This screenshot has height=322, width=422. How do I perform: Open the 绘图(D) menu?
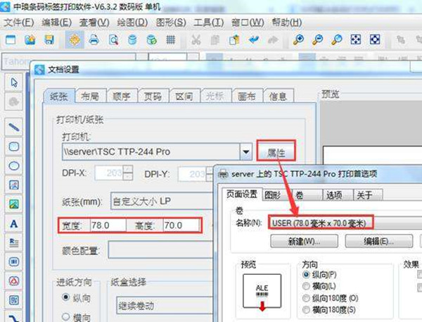click(132, 22)
